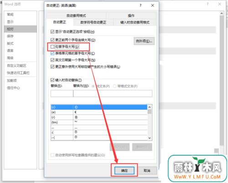Click the down arrow of replacement list scrollbar
The image size is (228, 183).
coord(150,138)
